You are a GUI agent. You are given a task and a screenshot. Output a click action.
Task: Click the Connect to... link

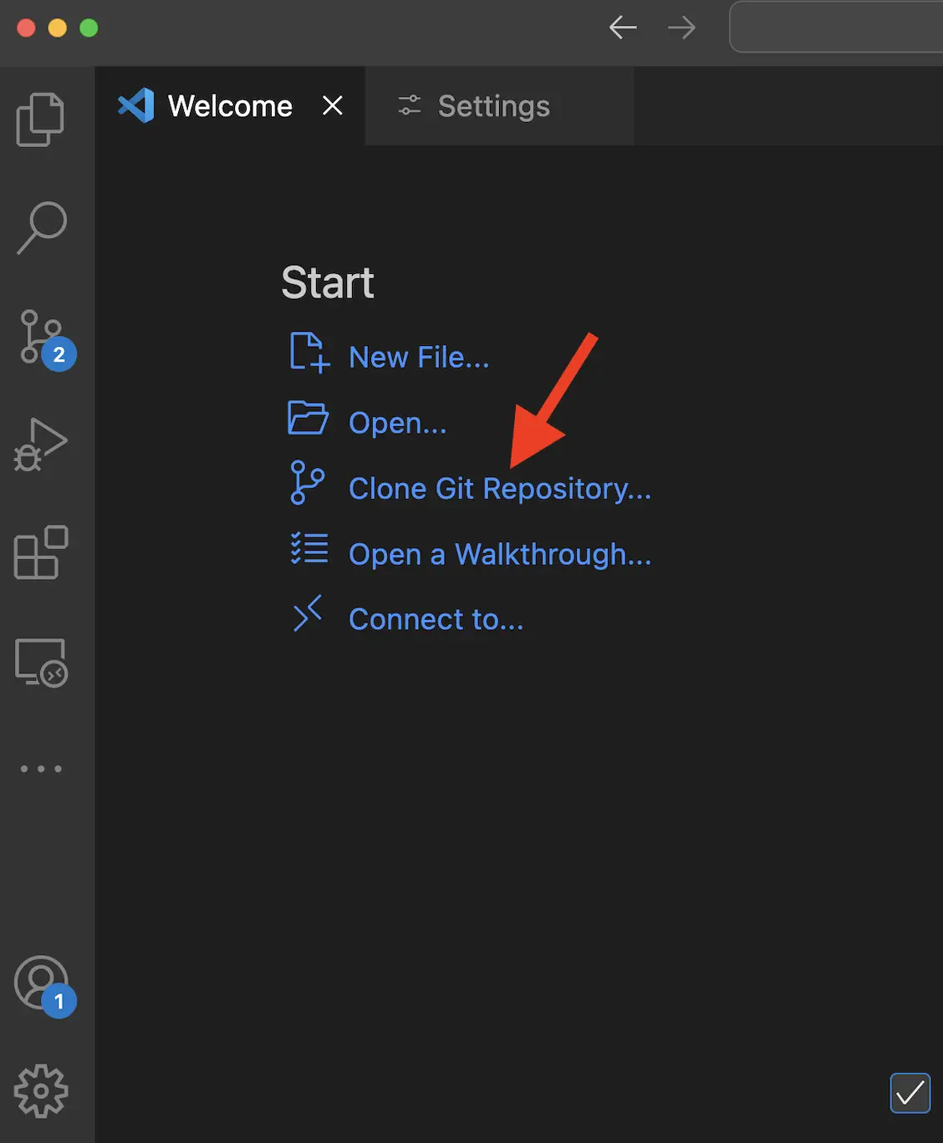click(436, 618)
